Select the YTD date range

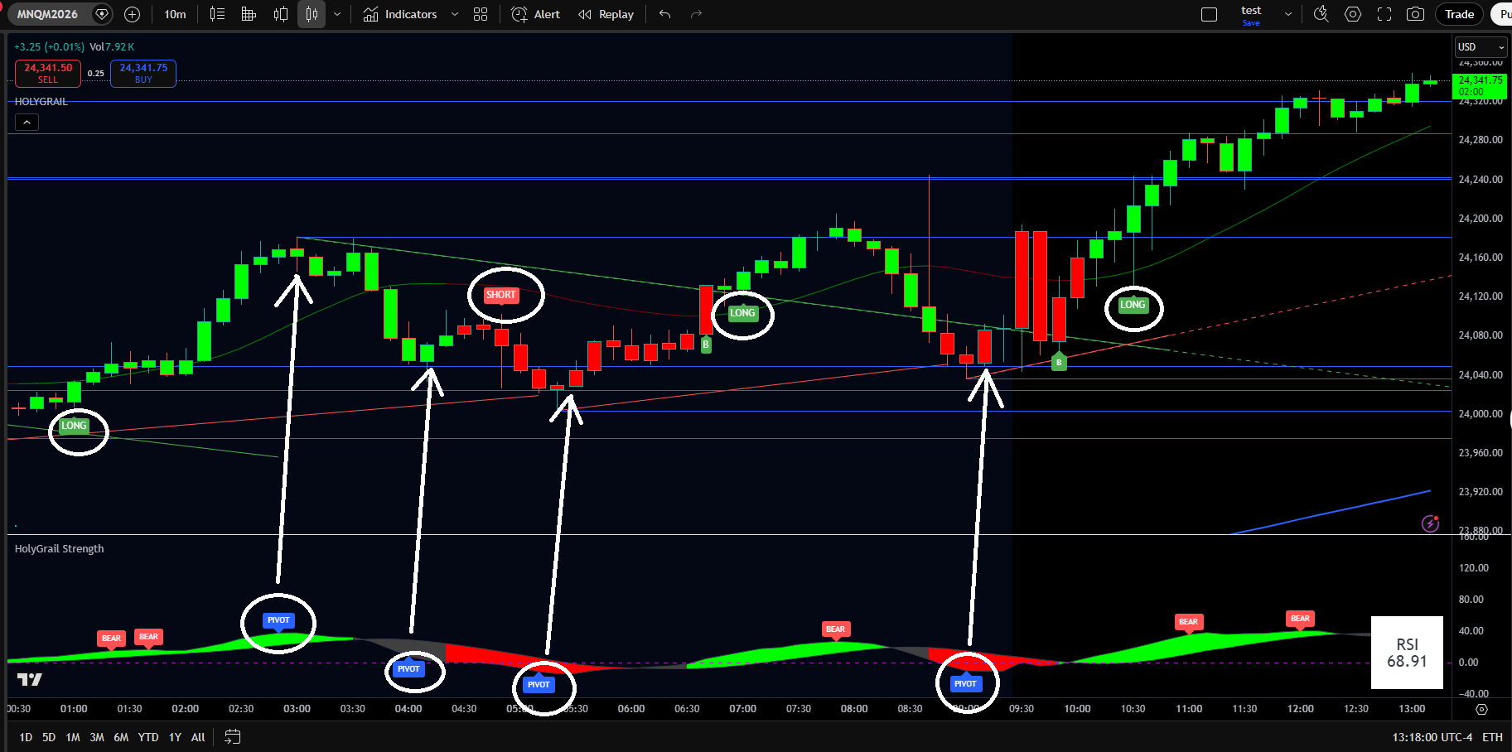(x=148, y=737)
